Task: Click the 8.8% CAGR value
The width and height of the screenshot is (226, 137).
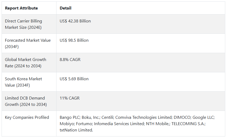Action: click(x=70, y=60)
